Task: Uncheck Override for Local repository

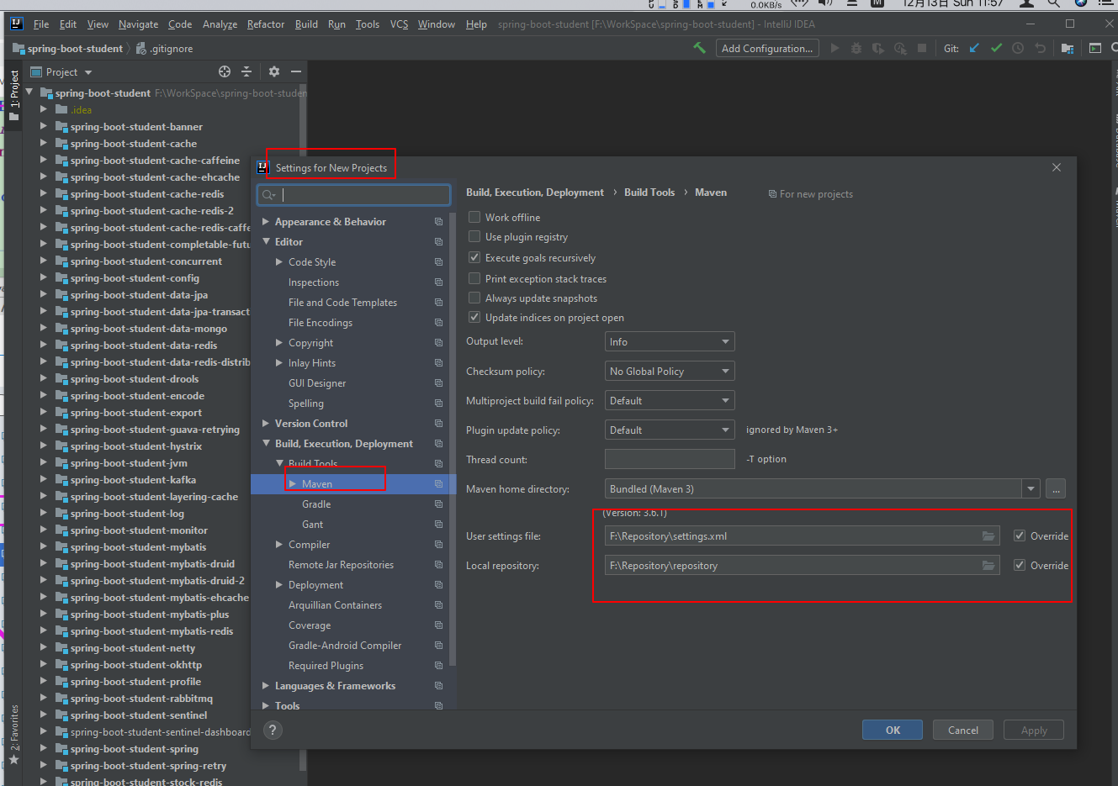Action: pyautogui.click(x=1020, y=565)
